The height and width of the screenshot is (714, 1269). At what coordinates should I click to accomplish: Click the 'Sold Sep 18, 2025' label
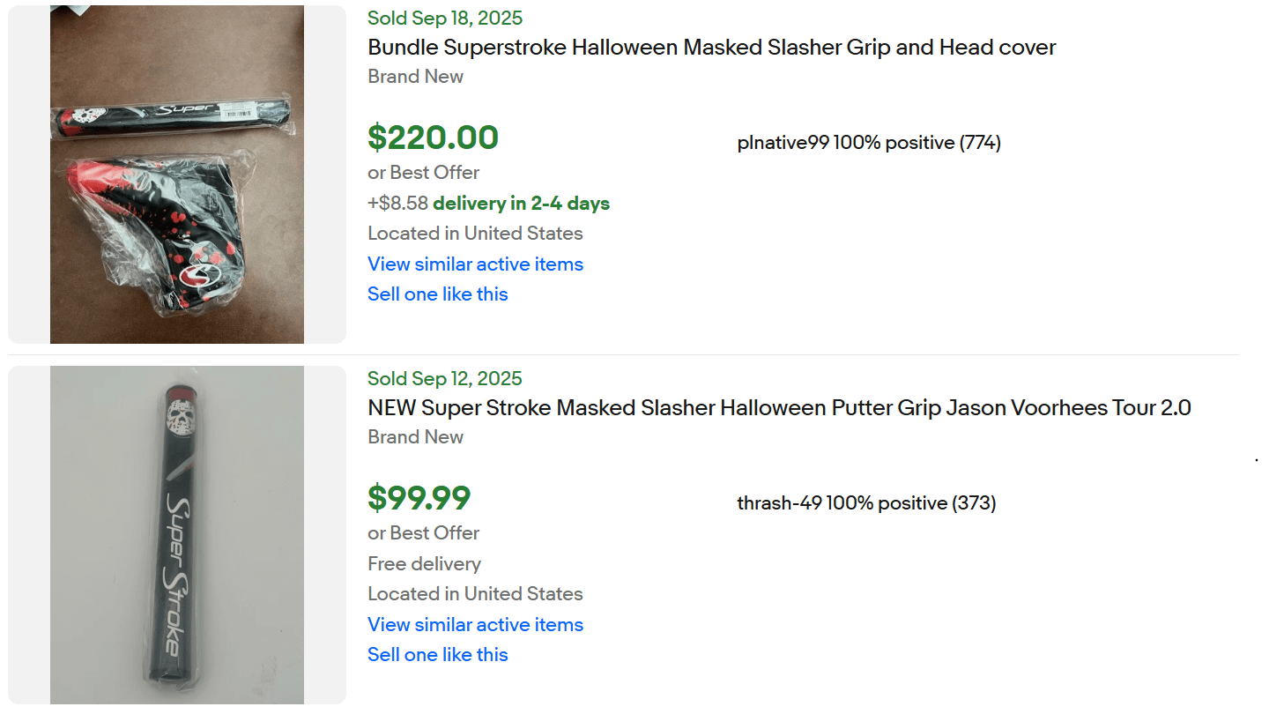(x=444, y=19)
